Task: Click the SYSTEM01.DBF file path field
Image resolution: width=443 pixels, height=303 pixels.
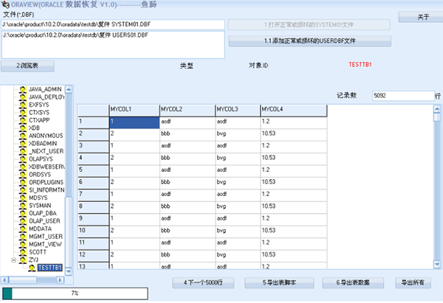Action: tap(113, 24)
